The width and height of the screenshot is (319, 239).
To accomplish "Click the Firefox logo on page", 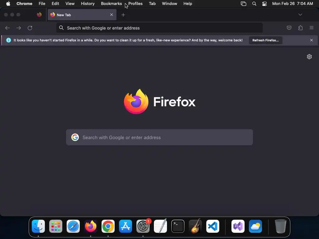I will (x=136, y=101).
